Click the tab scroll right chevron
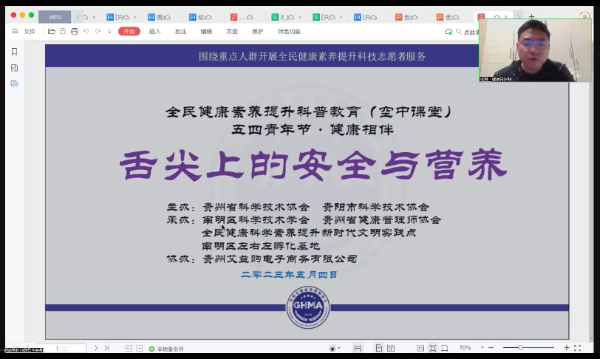The image size is (600, 359). (518, 16)
